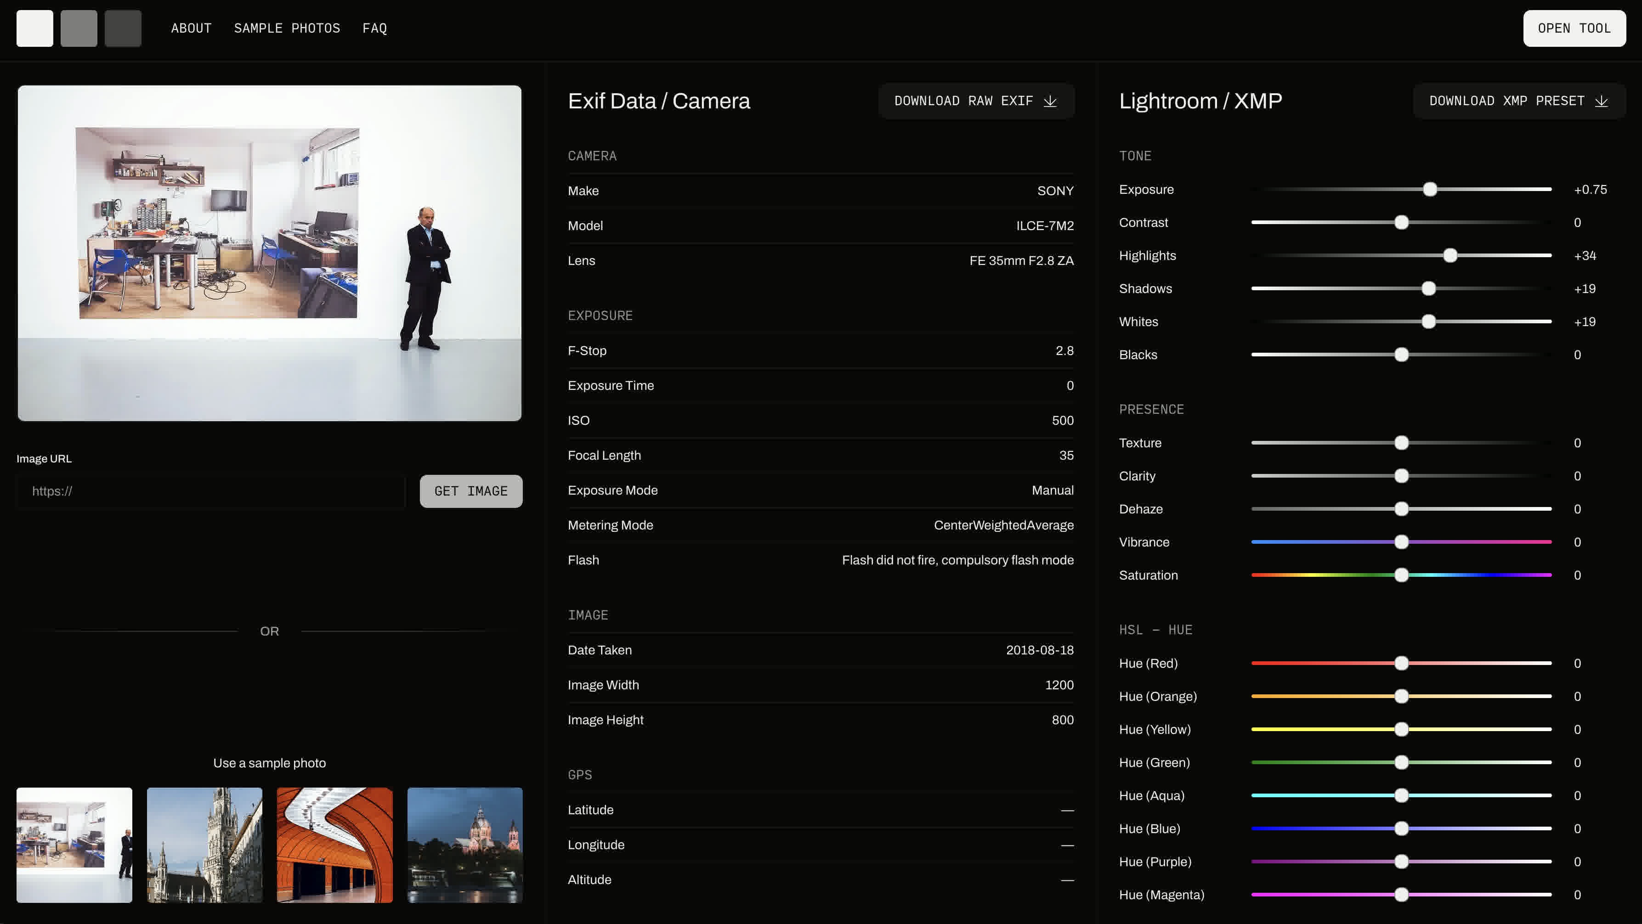1642x924 pixels.
Task: Pick the night church sample photo
Action: 464,845
